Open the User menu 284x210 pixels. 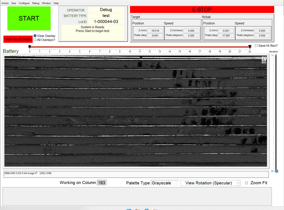coord(14,3)
